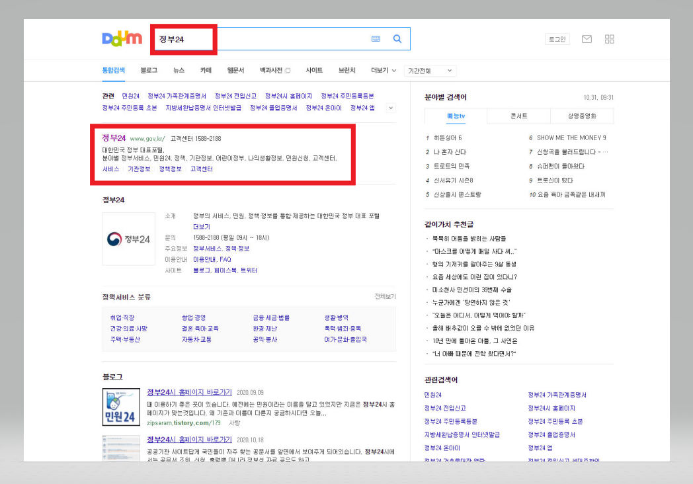The image size is (693, 484).
Task: Click 정부24 졸업증명서 in 관련검색어 sidebar
Action: tap(551, 435)
